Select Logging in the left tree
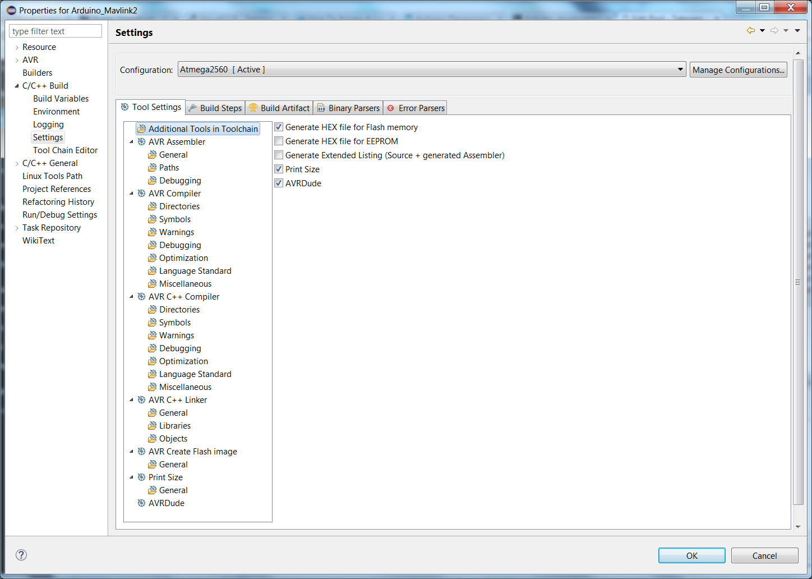Screen dimensions: 812x579 (48, 125)
